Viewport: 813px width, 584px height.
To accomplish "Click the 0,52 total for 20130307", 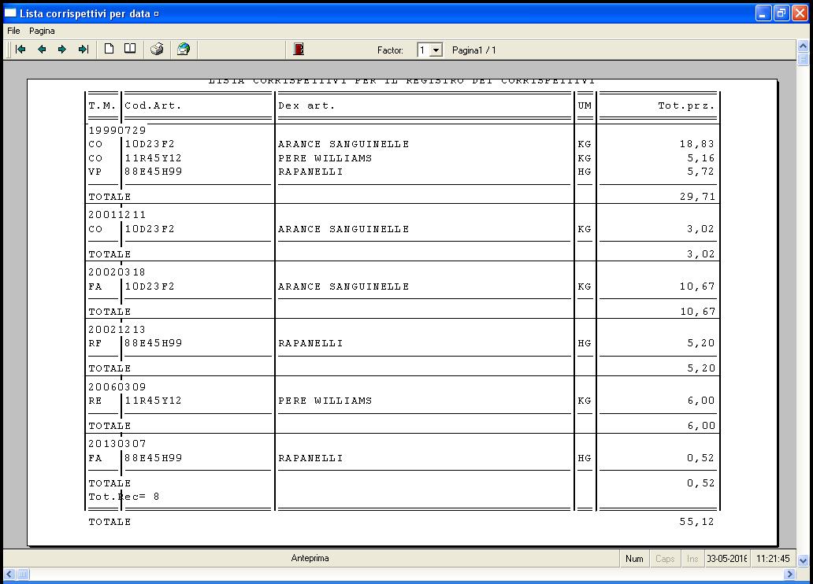I will pyautogui.click(x=701, y=483).
